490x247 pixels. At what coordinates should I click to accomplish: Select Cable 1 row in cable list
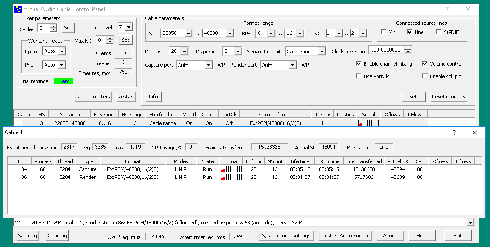pos(220,123)
